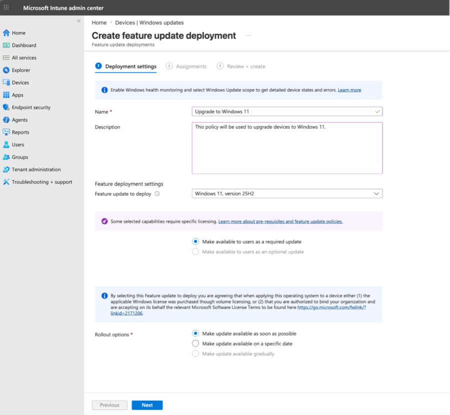
Task: Click the green checkmark in Name field
Action: [377, 112]
